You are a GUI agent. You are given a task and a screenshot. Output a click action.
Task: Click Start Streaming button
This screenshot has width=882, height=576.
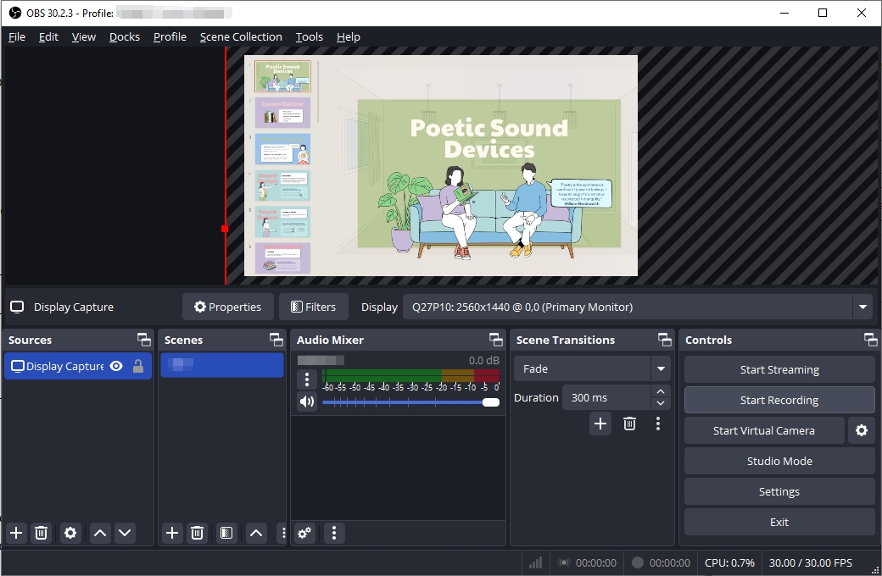779,369
